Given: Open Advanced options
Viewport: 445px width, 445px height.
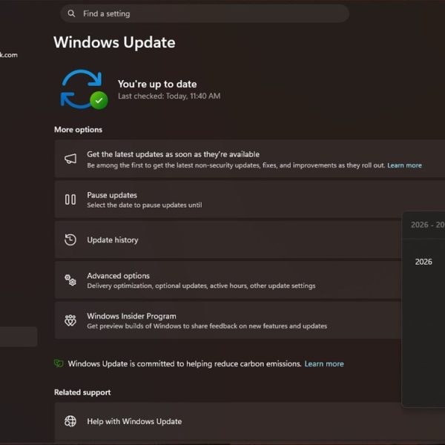Looking at the screenshot, I should pos(228,280).
